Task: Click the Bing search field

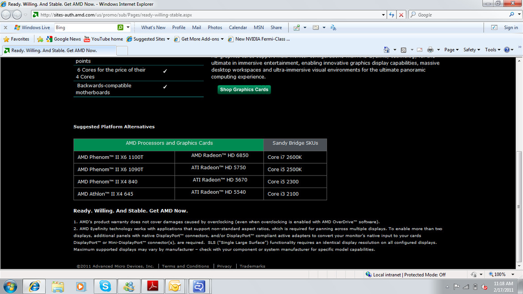Action: 86,27
